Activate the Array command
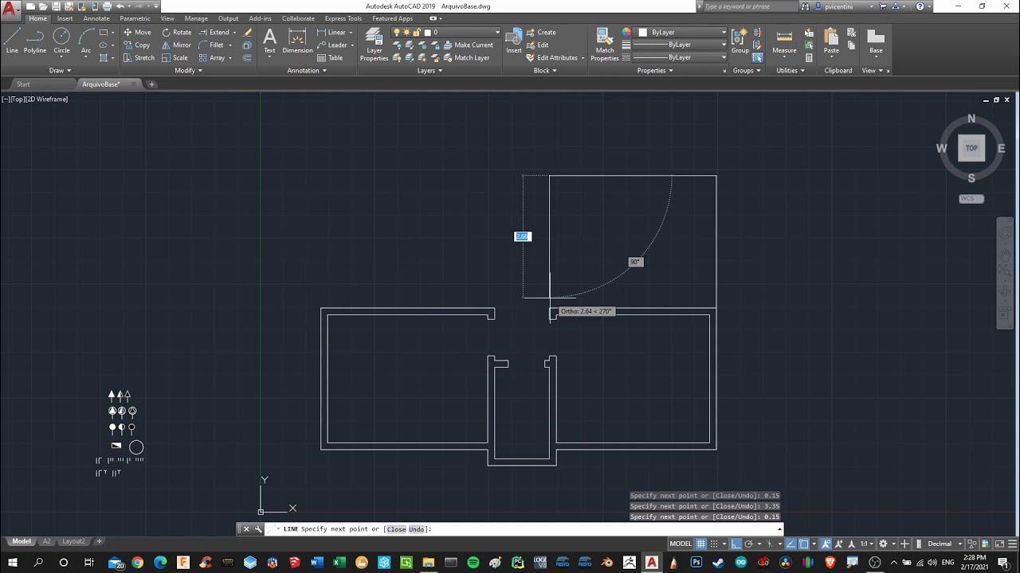This screenshot has height=573, width=1020. coord(211,58)
